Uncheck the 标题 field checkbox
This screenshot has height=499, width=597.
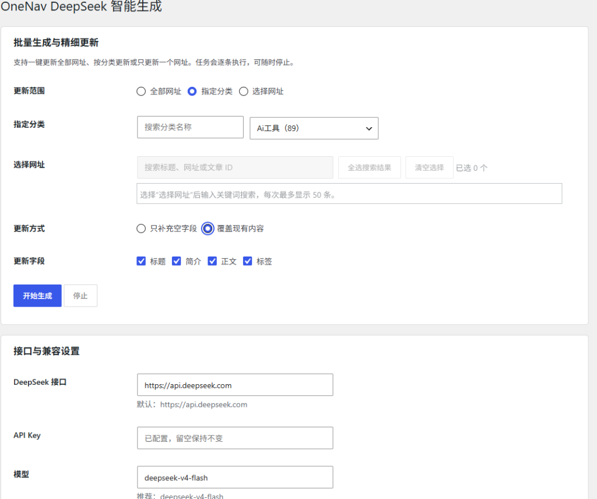point(141,261)
